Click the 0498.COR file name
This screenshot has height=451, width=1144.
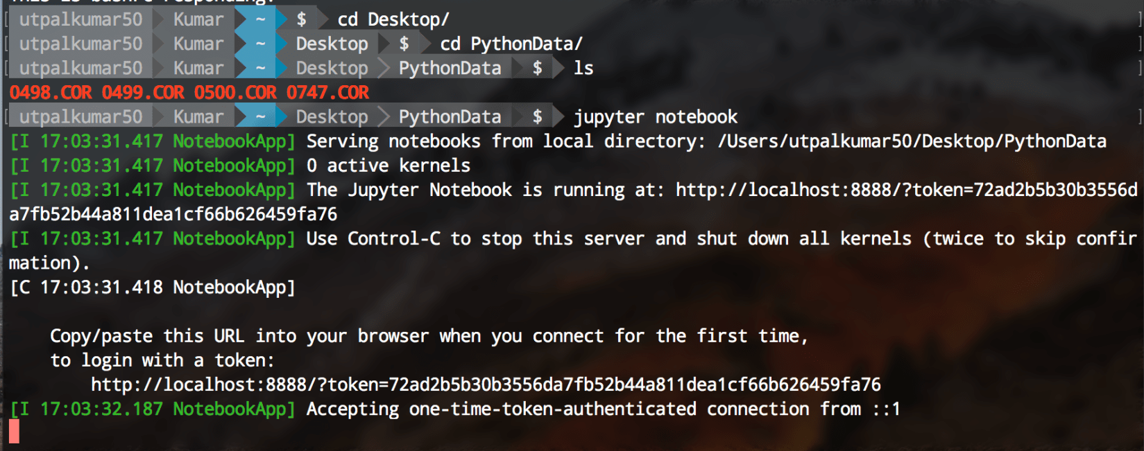point(51,93)
